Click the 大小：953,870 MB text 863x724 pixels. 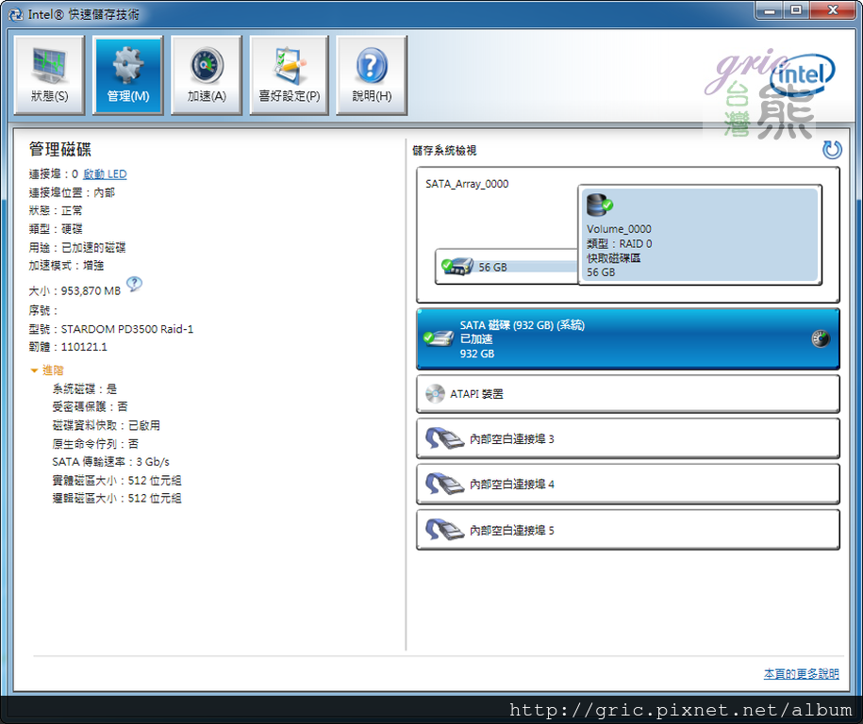(75, 290)
